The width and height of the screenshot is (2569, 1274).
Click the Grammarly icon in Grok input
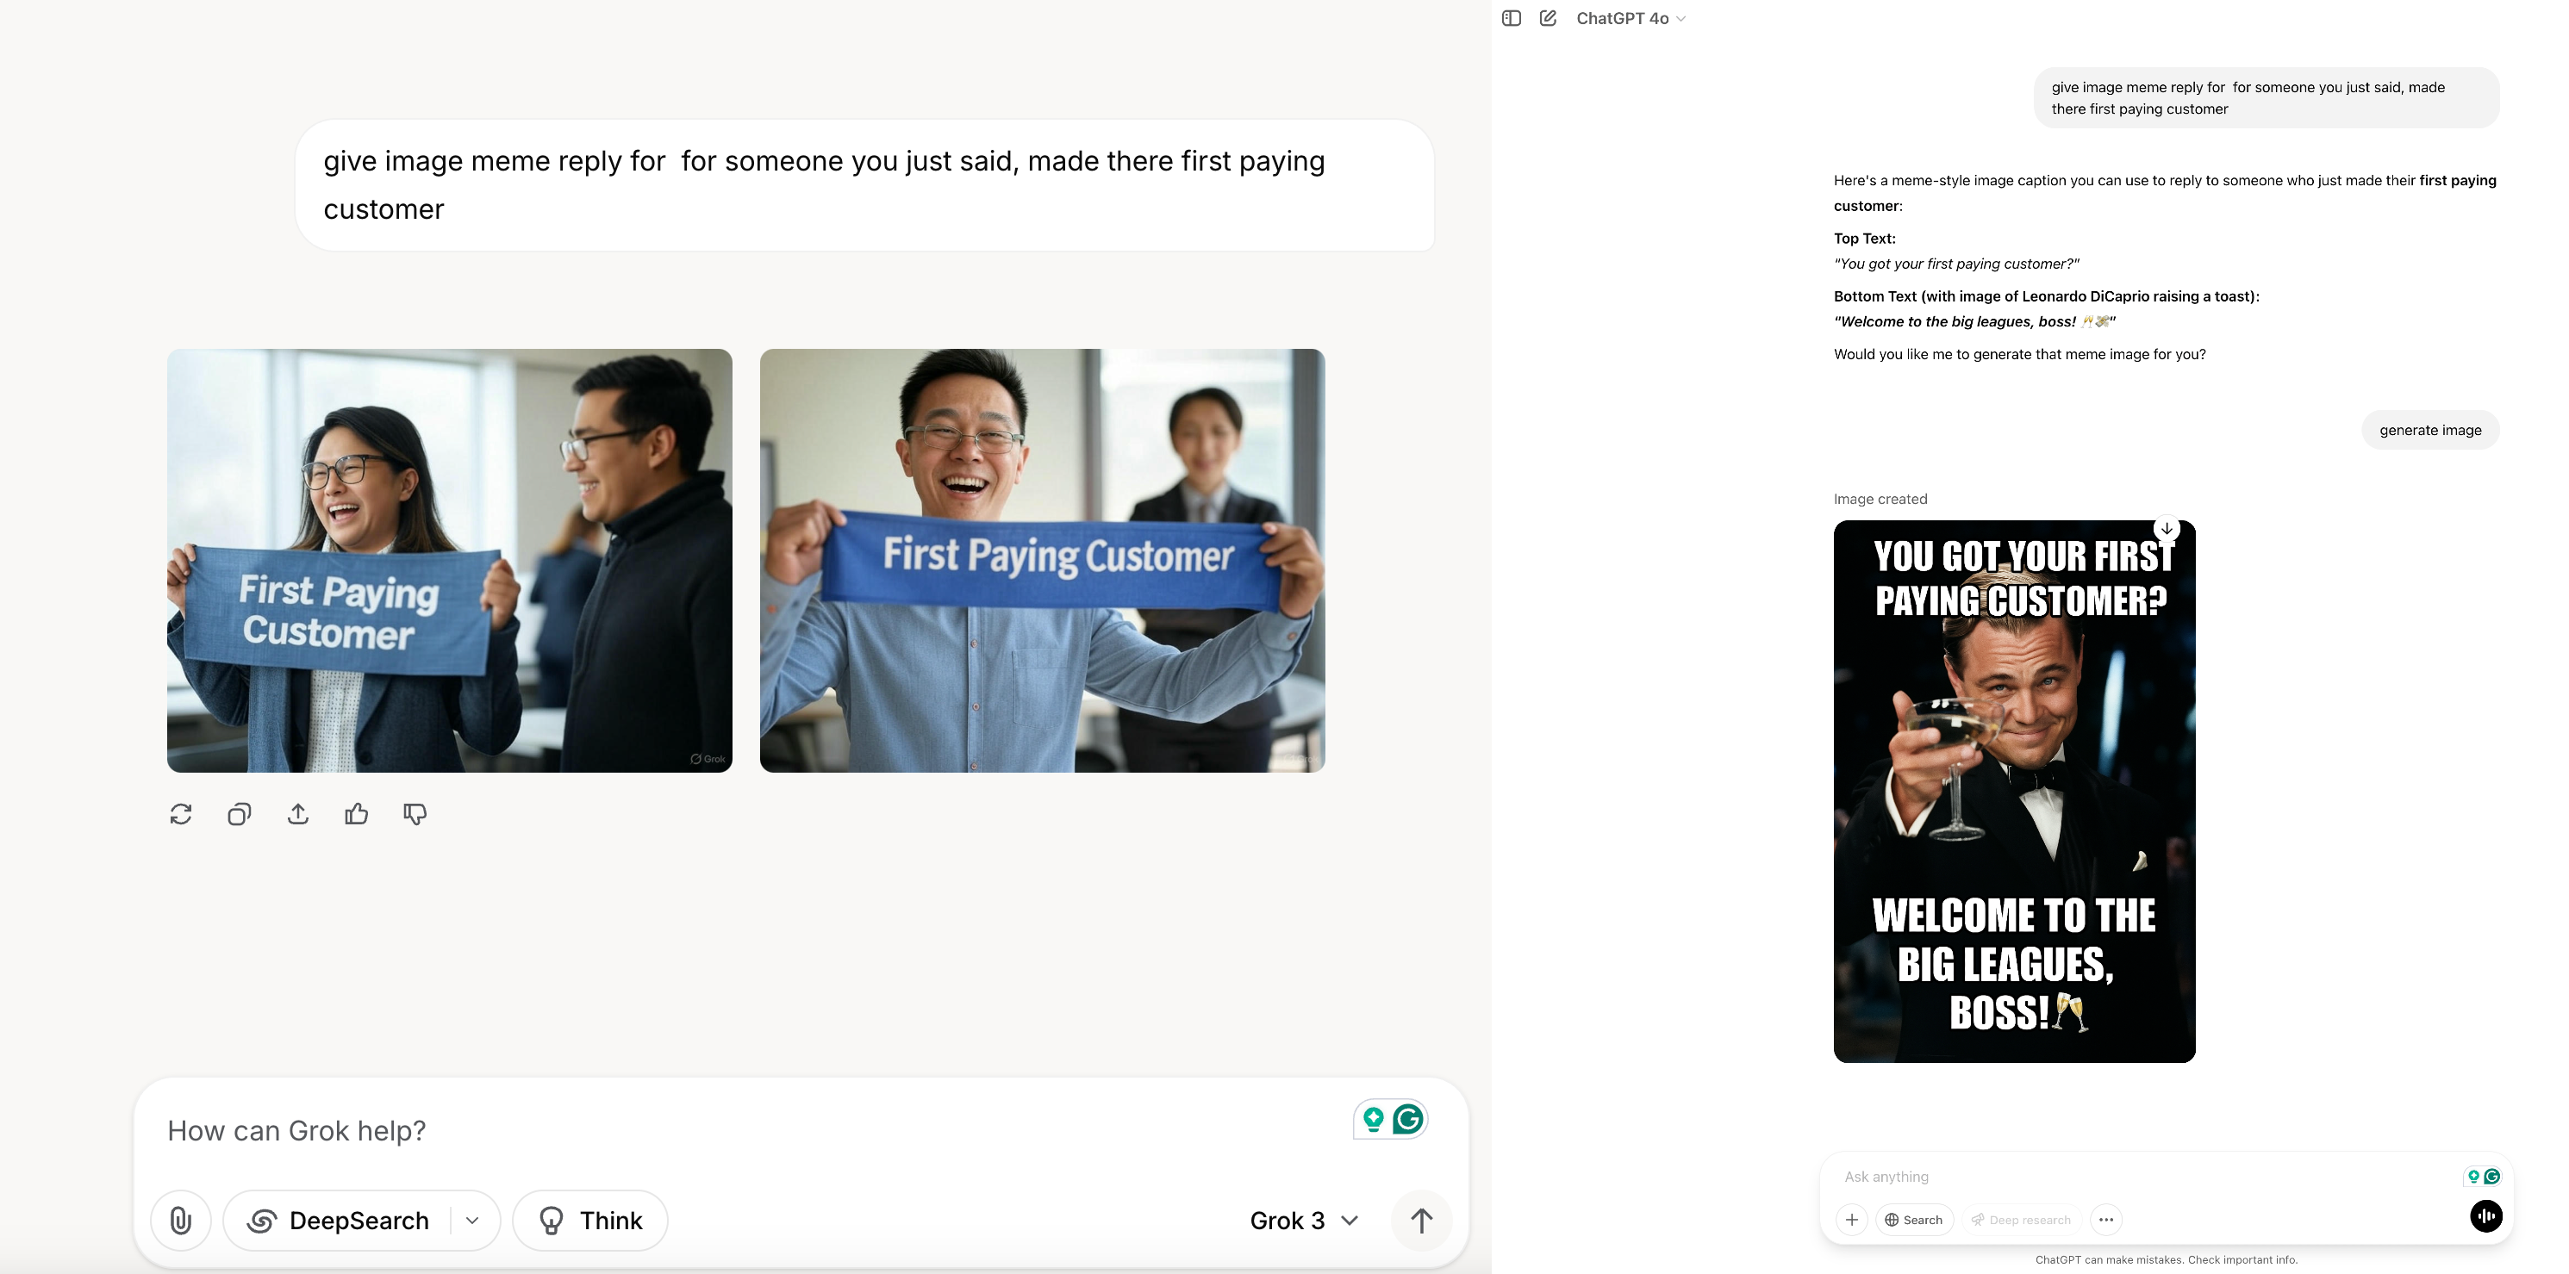[1408, 1120]
